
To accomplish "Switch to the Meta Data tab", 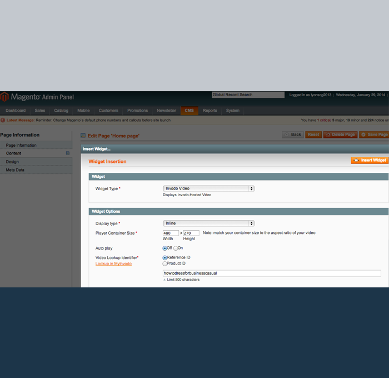I will pos(36,170).
